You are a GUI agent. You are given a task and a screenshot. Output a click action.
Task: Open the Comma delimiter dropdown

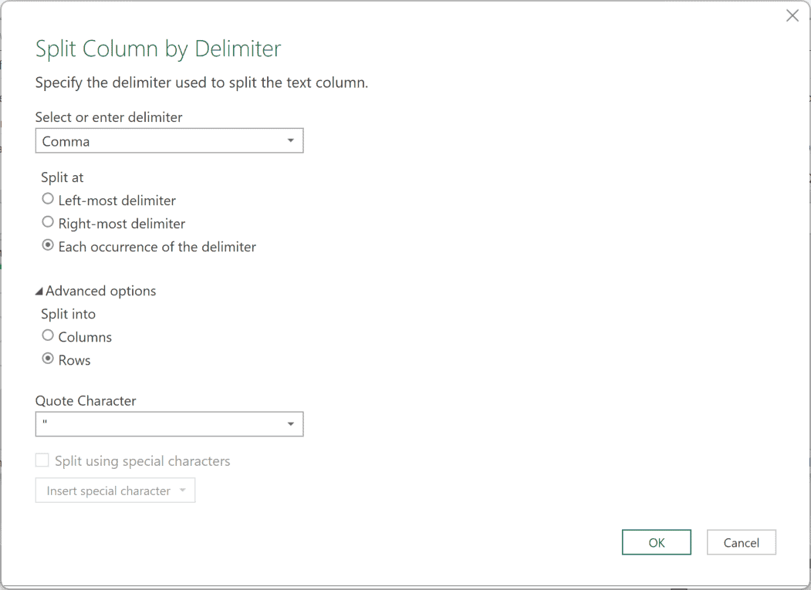(169, 140)
